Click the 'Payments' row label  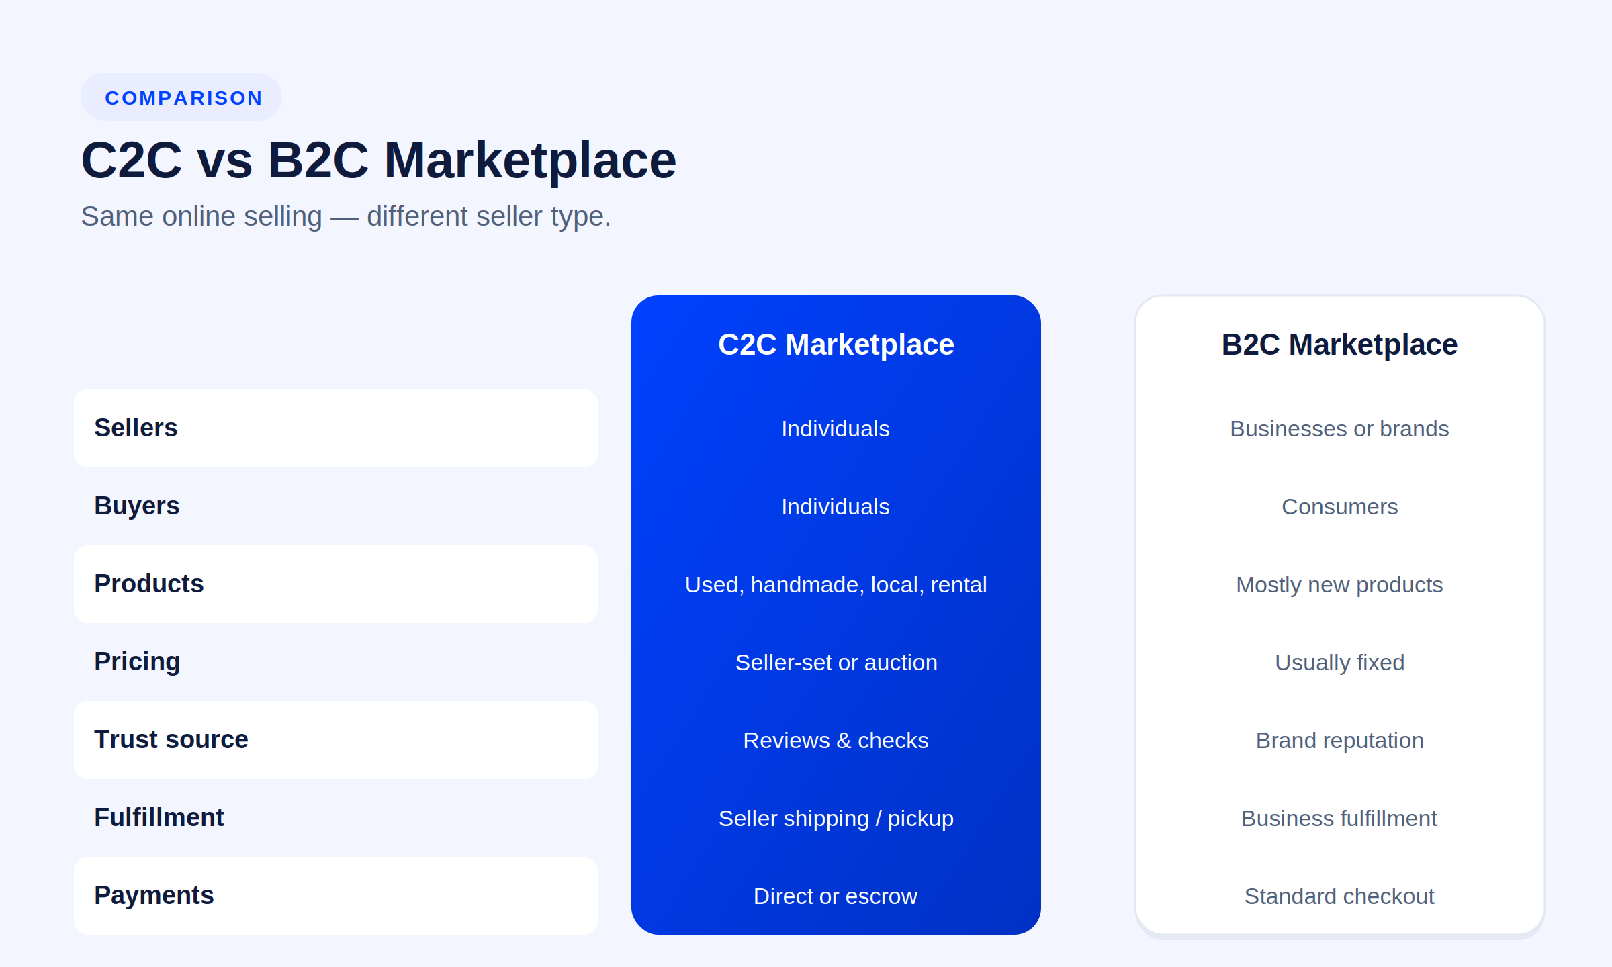154,896
